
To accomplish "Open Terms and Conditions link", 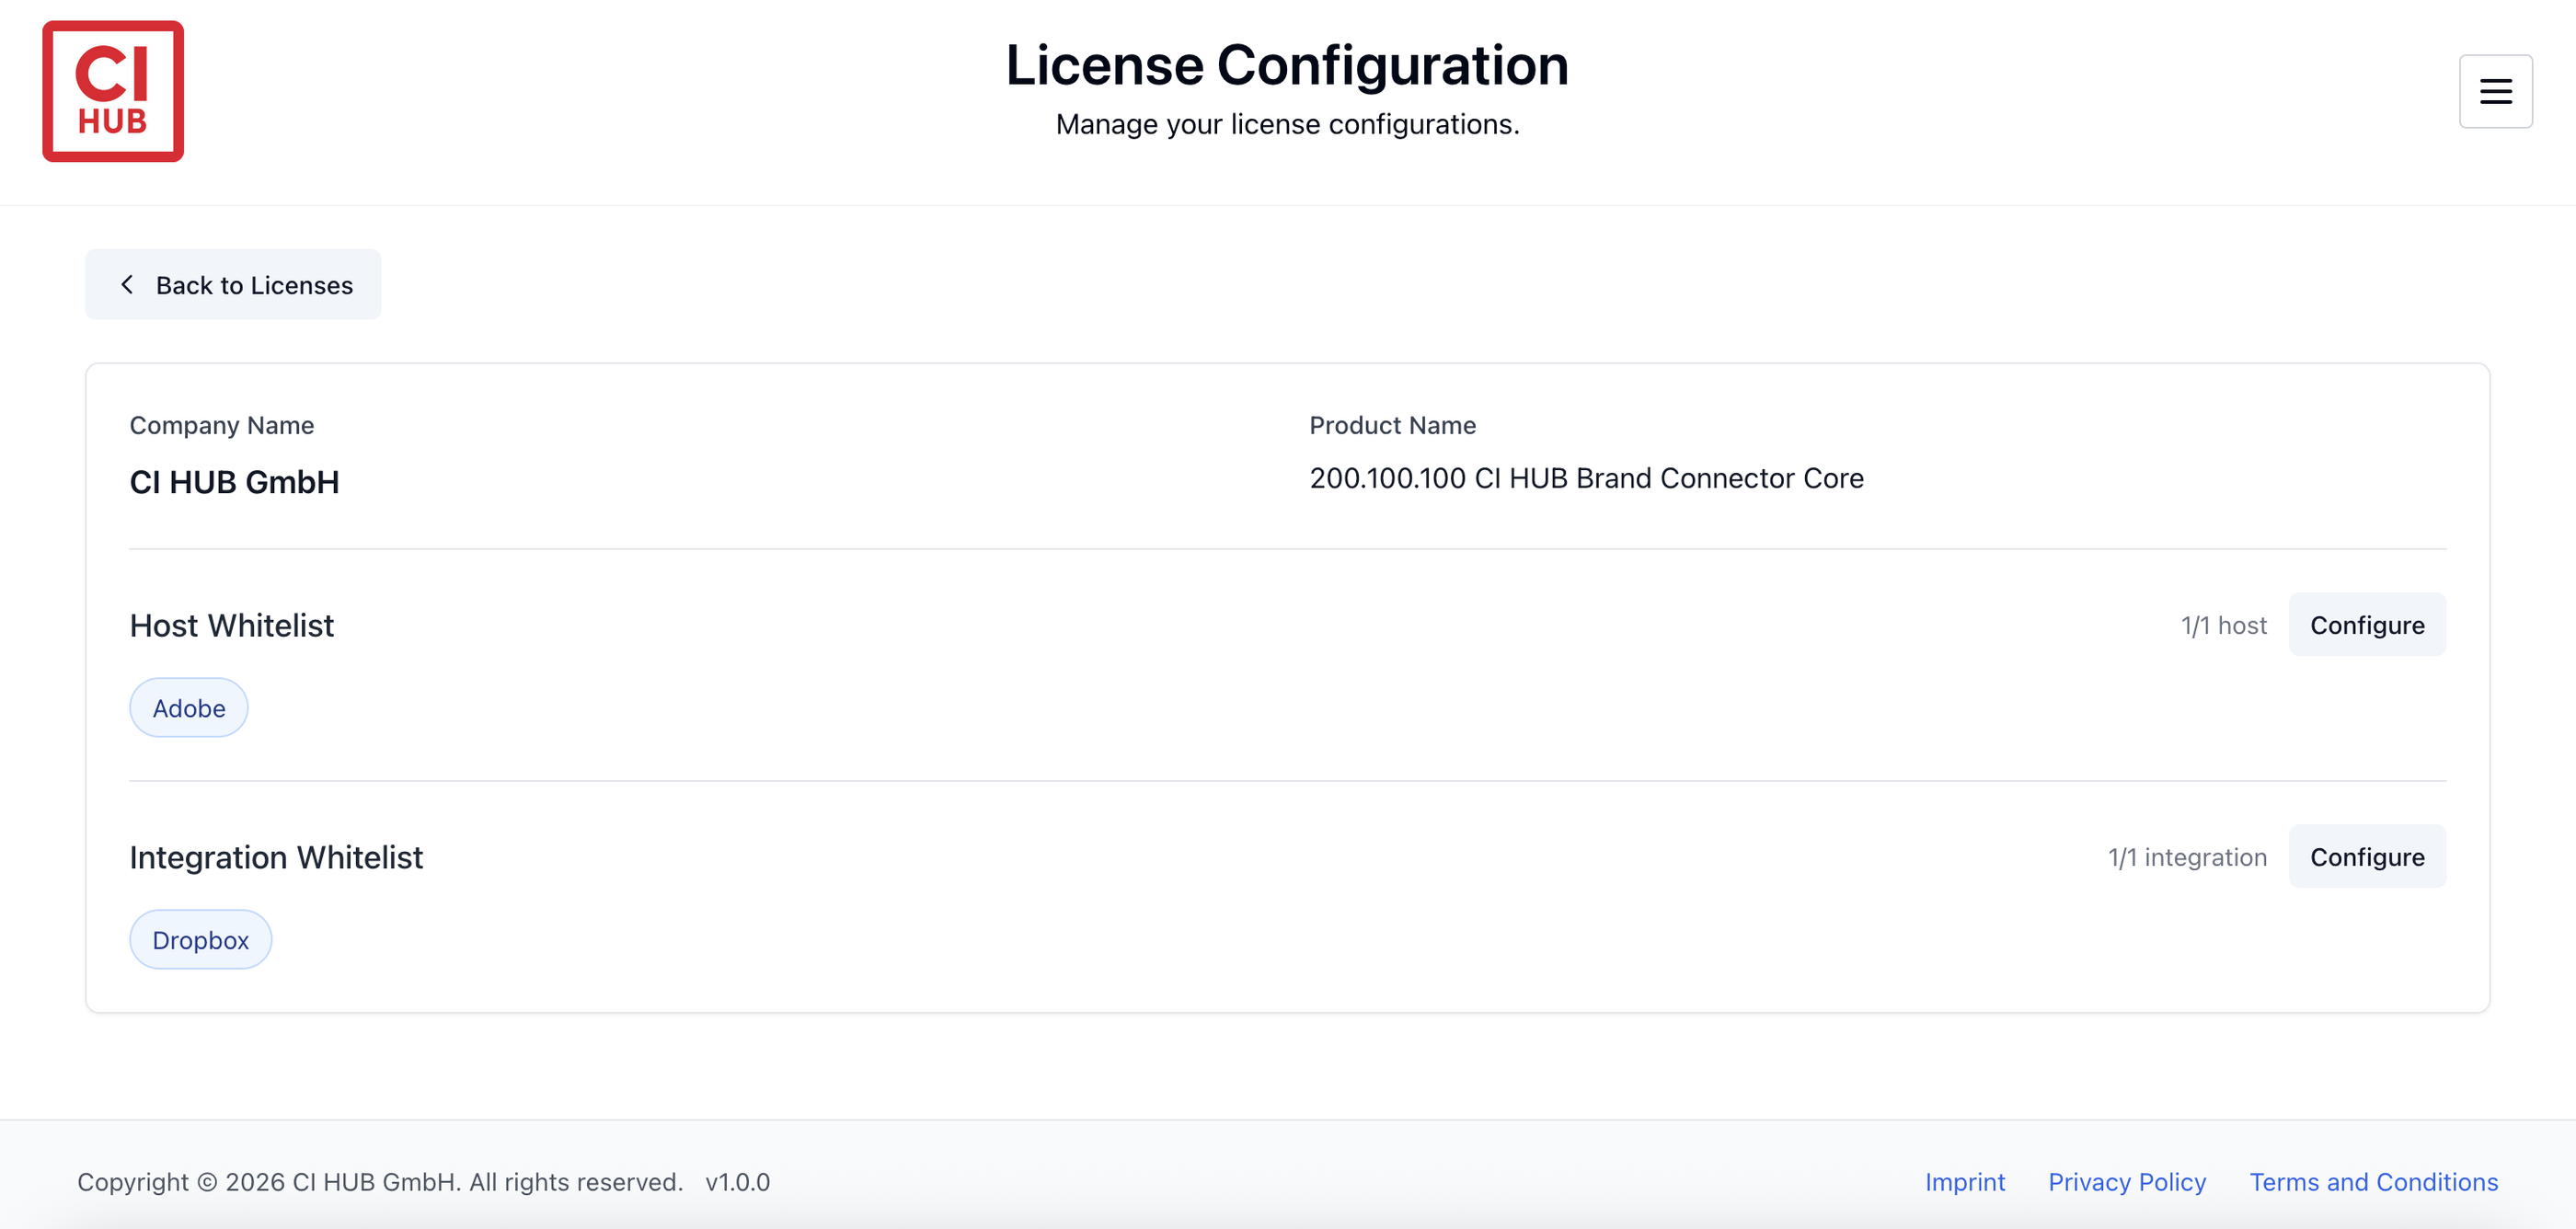I will (2373, 1182).
